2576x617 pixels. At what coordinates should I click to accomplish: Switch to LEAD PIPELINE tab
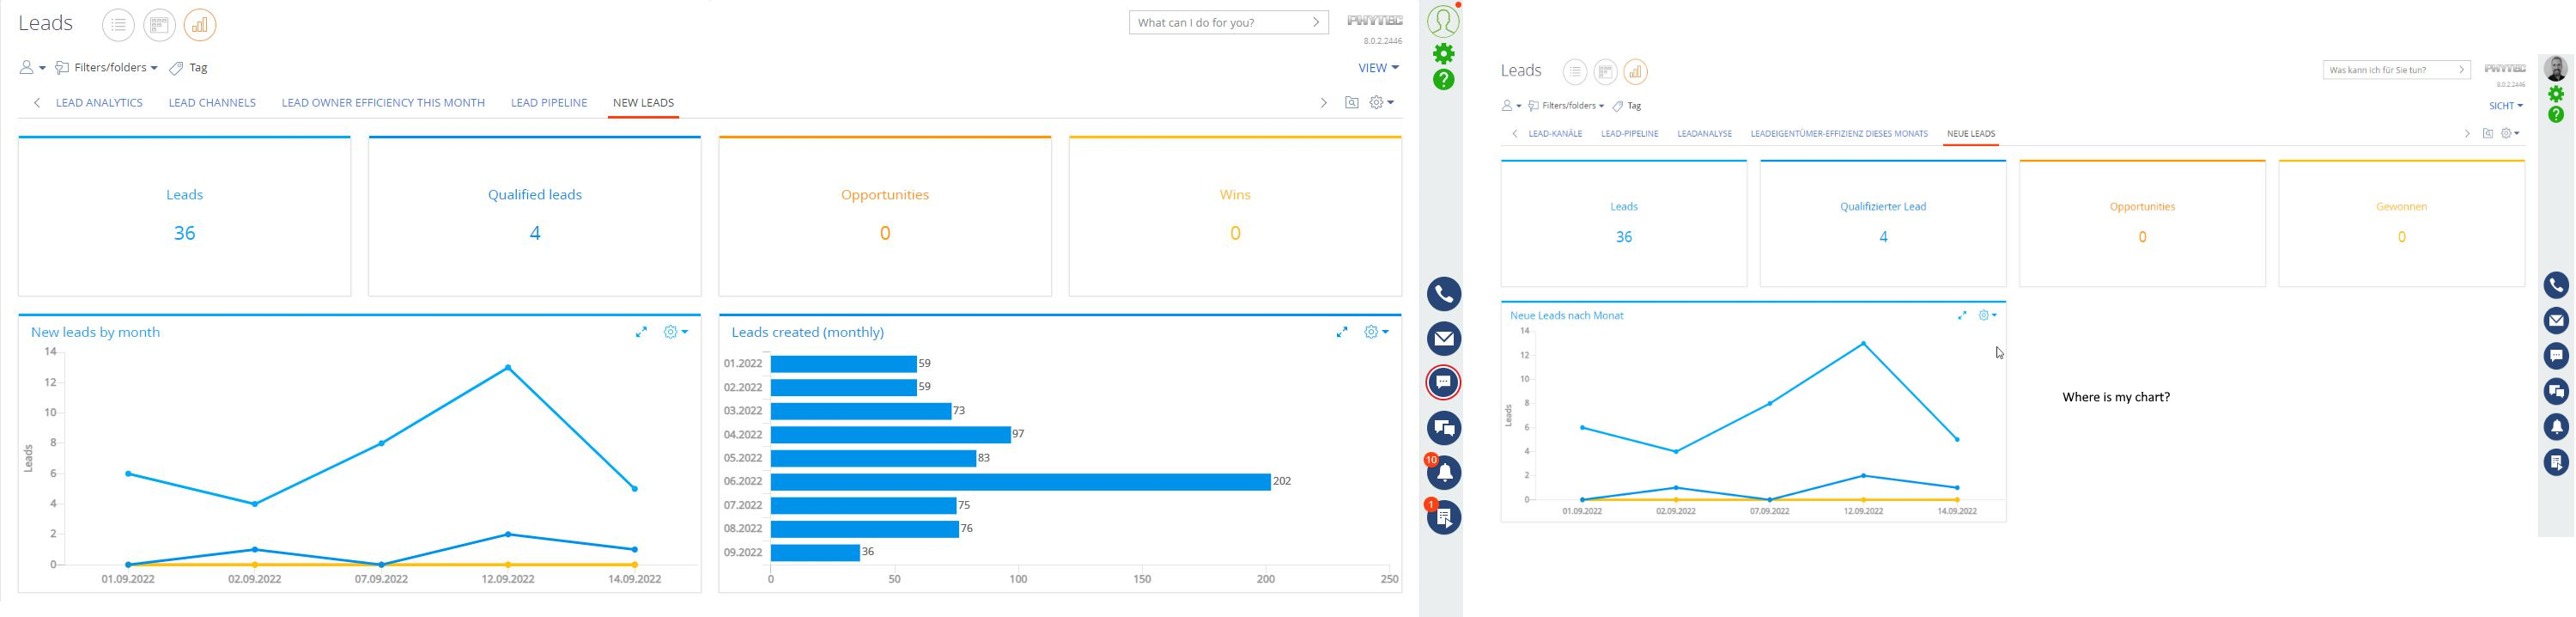pyautogui.click(x=549, y=103)
